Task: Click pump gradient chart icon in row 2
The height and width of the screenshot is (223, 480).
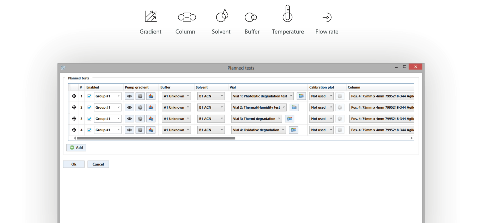Action: [151, 108]
